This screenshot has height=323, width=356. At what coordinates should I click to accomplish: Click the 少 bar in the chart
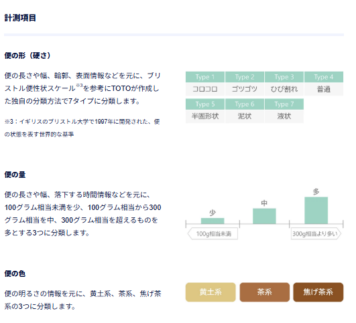click(x=213, y=221)
